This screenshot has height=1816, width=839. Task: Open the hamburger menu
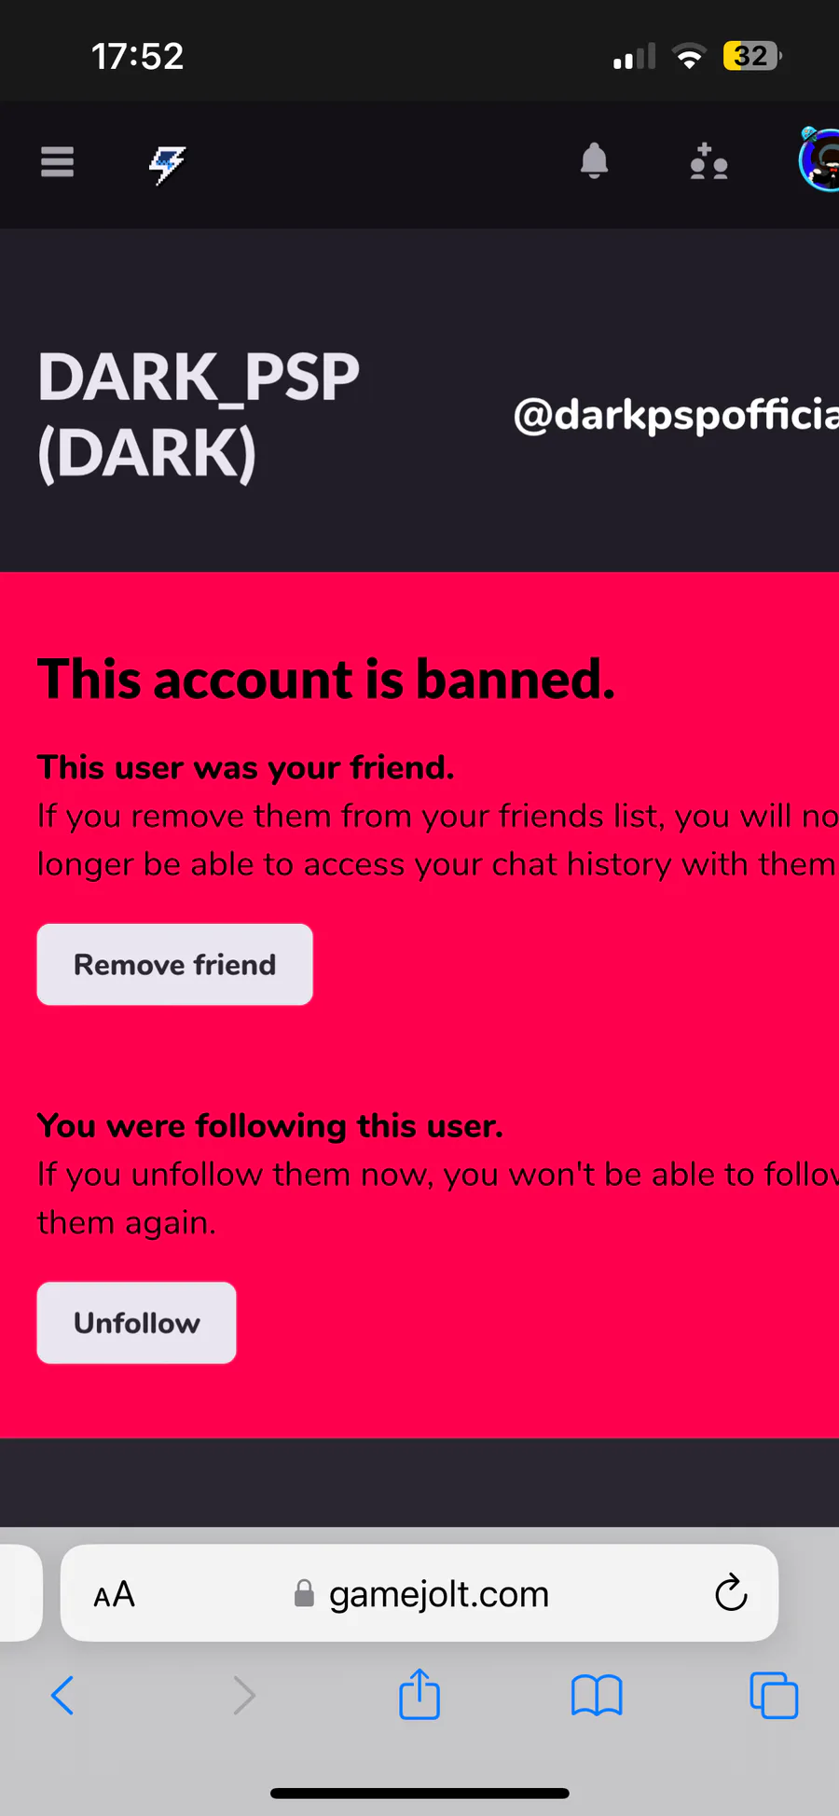point(57,162)
